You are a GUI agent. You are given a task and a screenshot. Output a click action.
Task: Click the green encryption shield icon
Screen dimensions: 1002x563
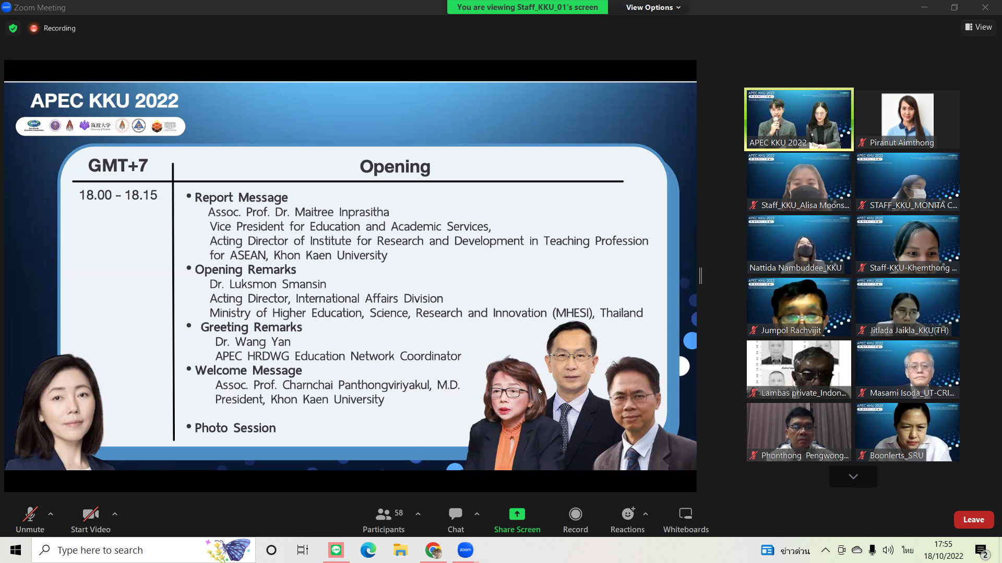click(x=13, y=28)
